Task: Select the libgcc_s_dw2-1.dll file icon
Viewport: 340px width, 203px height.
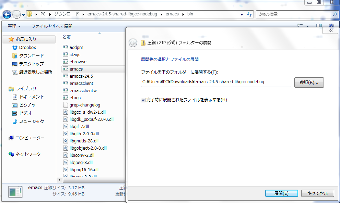Action: 66,112
